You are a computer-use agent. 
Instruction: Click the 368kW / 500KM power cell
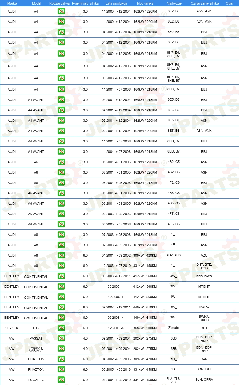pos(145,328)
